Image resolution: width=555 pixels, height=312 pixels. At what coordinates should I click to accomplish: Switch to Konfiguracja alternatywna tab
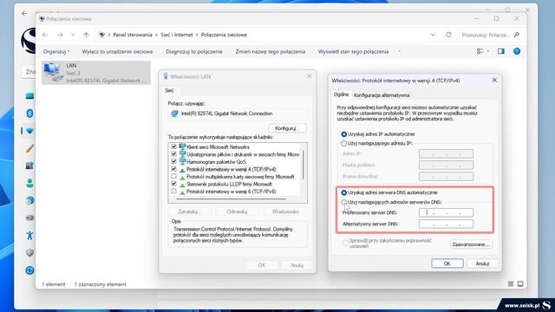pyautogui.click(x=382, y=95)
